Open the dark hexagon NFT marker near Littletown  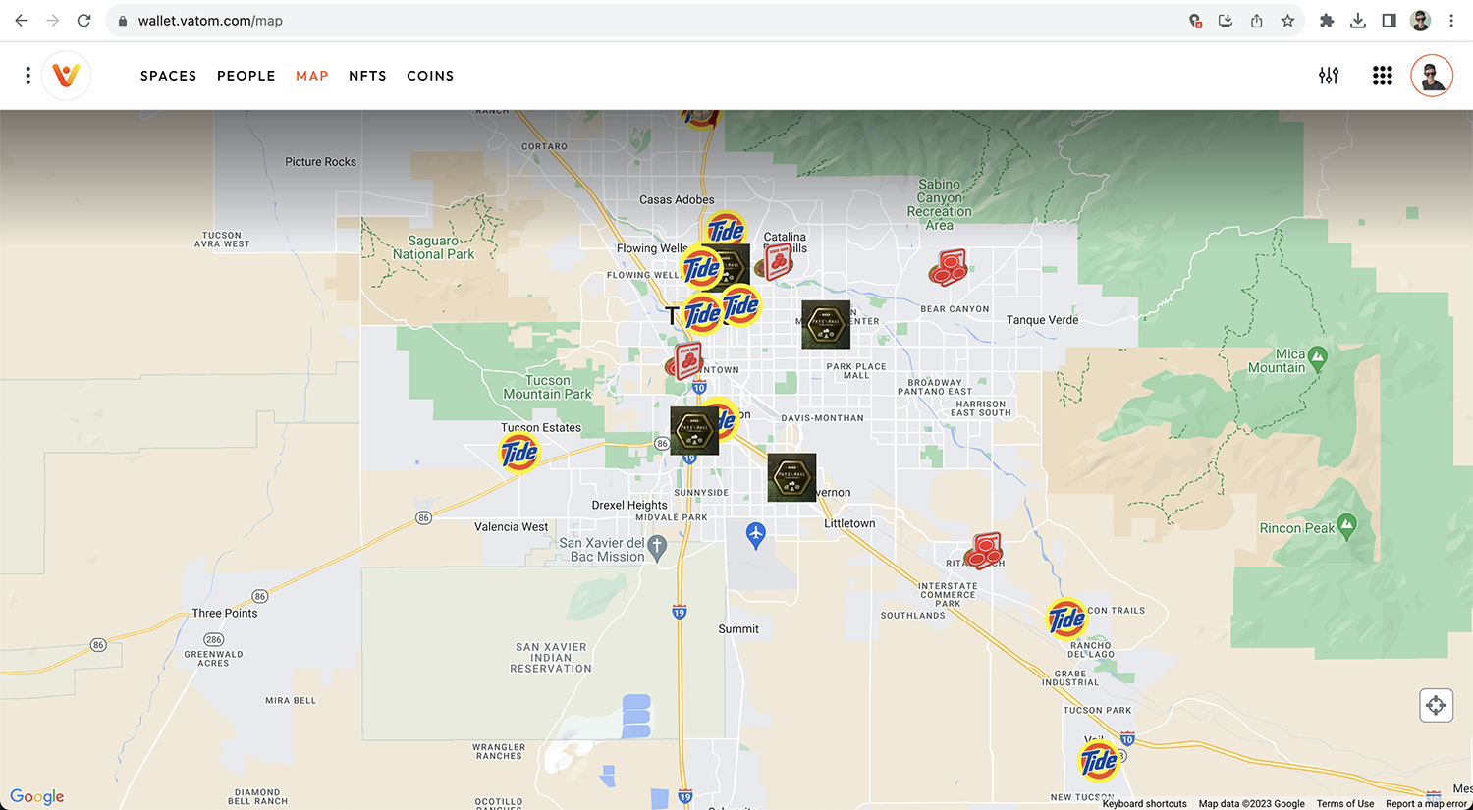[x=791, y=477]
